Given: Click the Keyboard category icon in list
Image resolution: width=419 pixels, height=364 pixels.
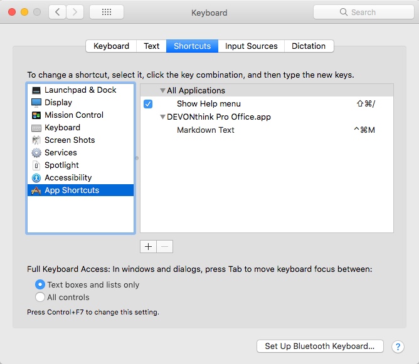Looking at the screenshot, I should [x=36, y=128].
